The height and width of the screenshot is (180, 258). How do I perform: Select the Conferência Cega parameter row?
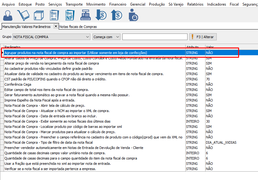coord(18,84)
